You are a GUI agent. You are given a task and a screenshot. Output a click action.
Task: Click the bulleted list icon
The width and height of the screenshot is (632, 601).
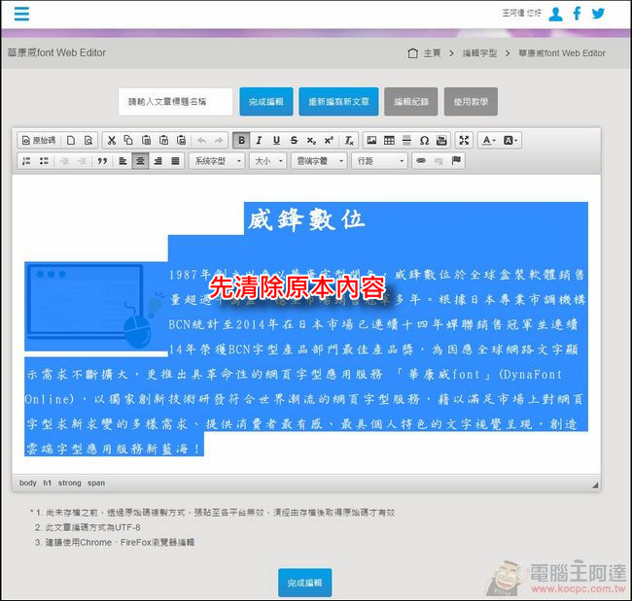pos(44,161)
